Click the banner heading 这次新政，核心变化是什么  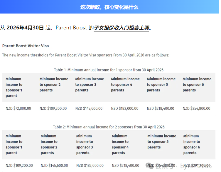click(x=109, y=7)
